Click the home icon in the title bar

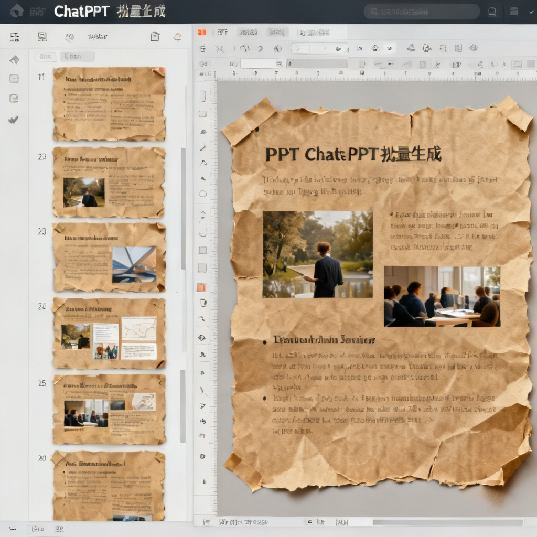(17, 12)
